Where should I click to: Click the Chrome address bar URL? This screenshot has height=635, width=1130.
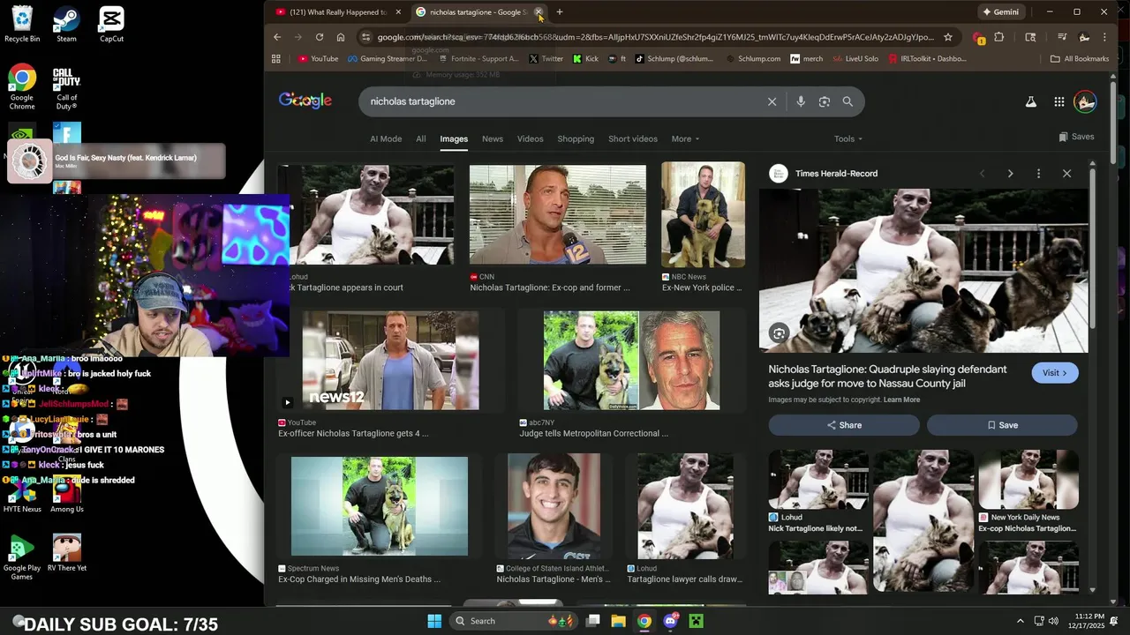pyautogui.click(x=655, y=37)
